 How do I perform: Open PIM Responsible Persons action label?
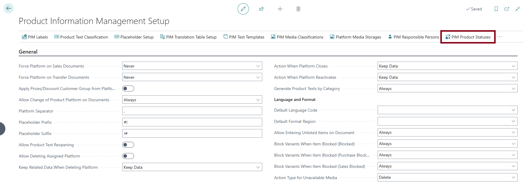click(x=416, y=37)
